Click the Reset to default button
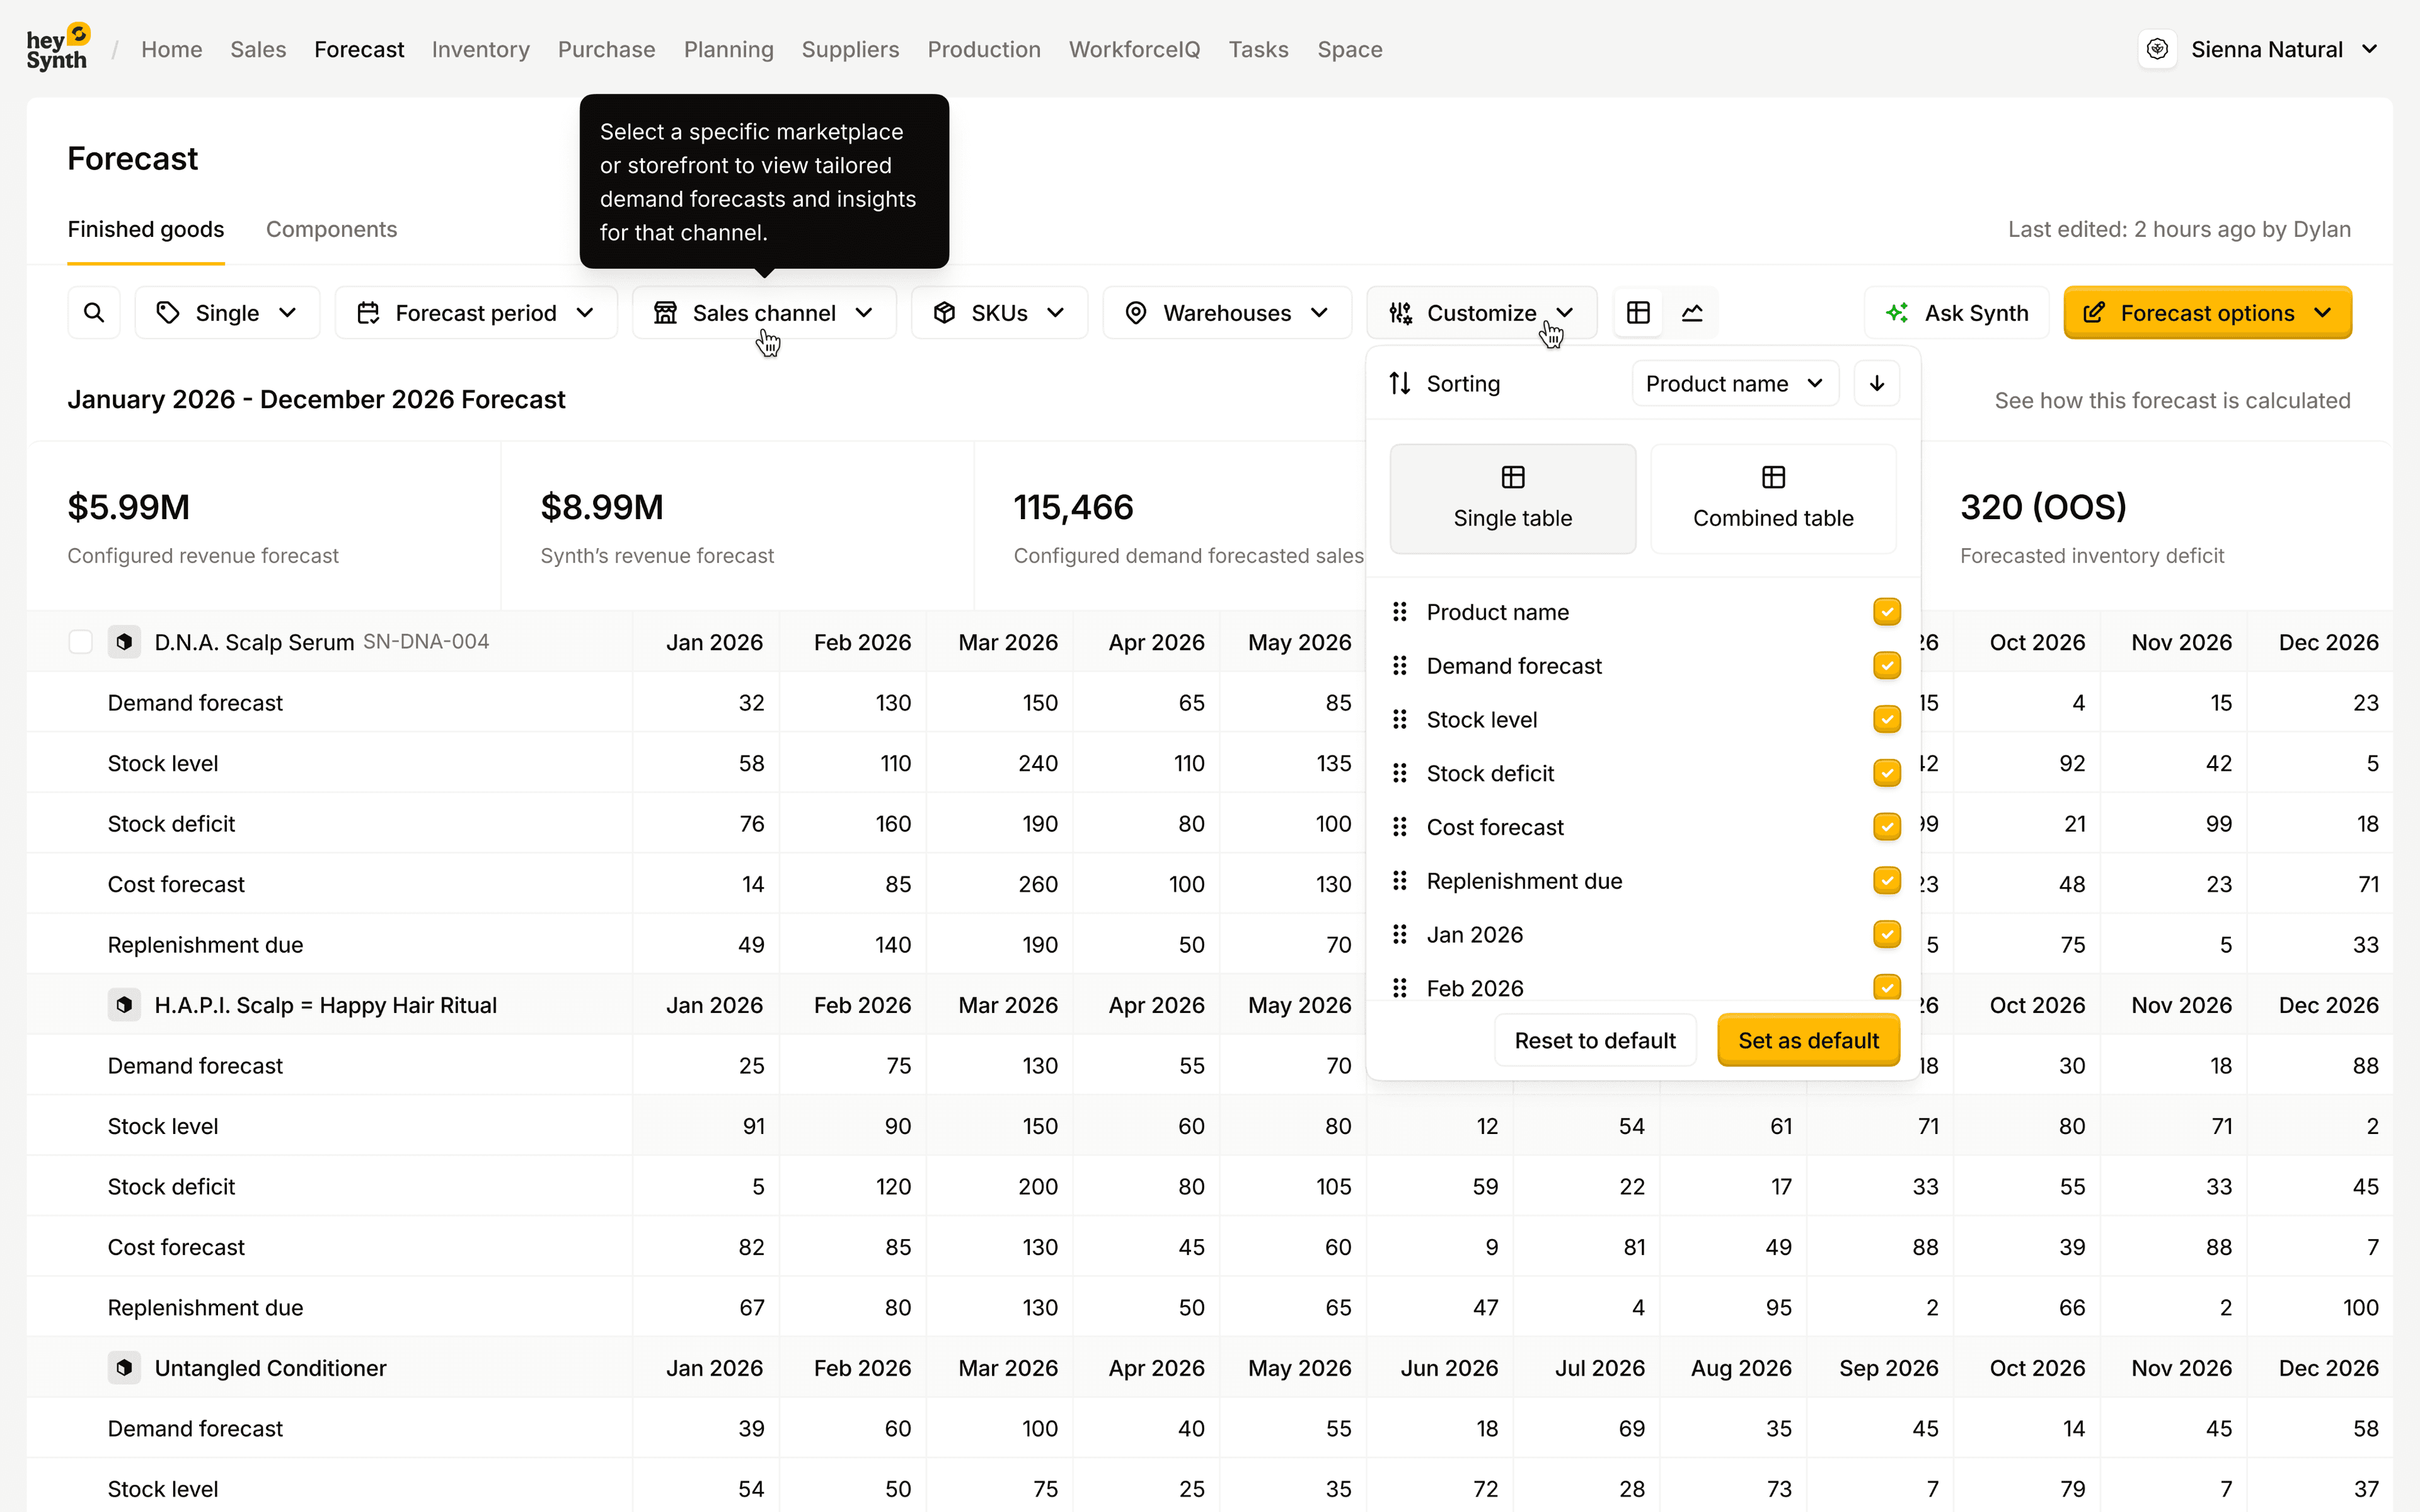The height and width of the screenshot is (1512, 2420). (1595, 1040)
